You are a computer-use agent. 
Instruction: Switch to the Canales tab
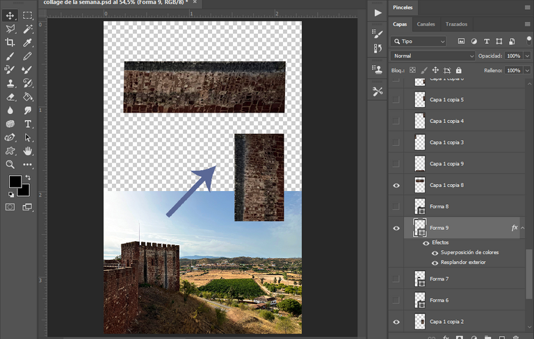(426, 24)
